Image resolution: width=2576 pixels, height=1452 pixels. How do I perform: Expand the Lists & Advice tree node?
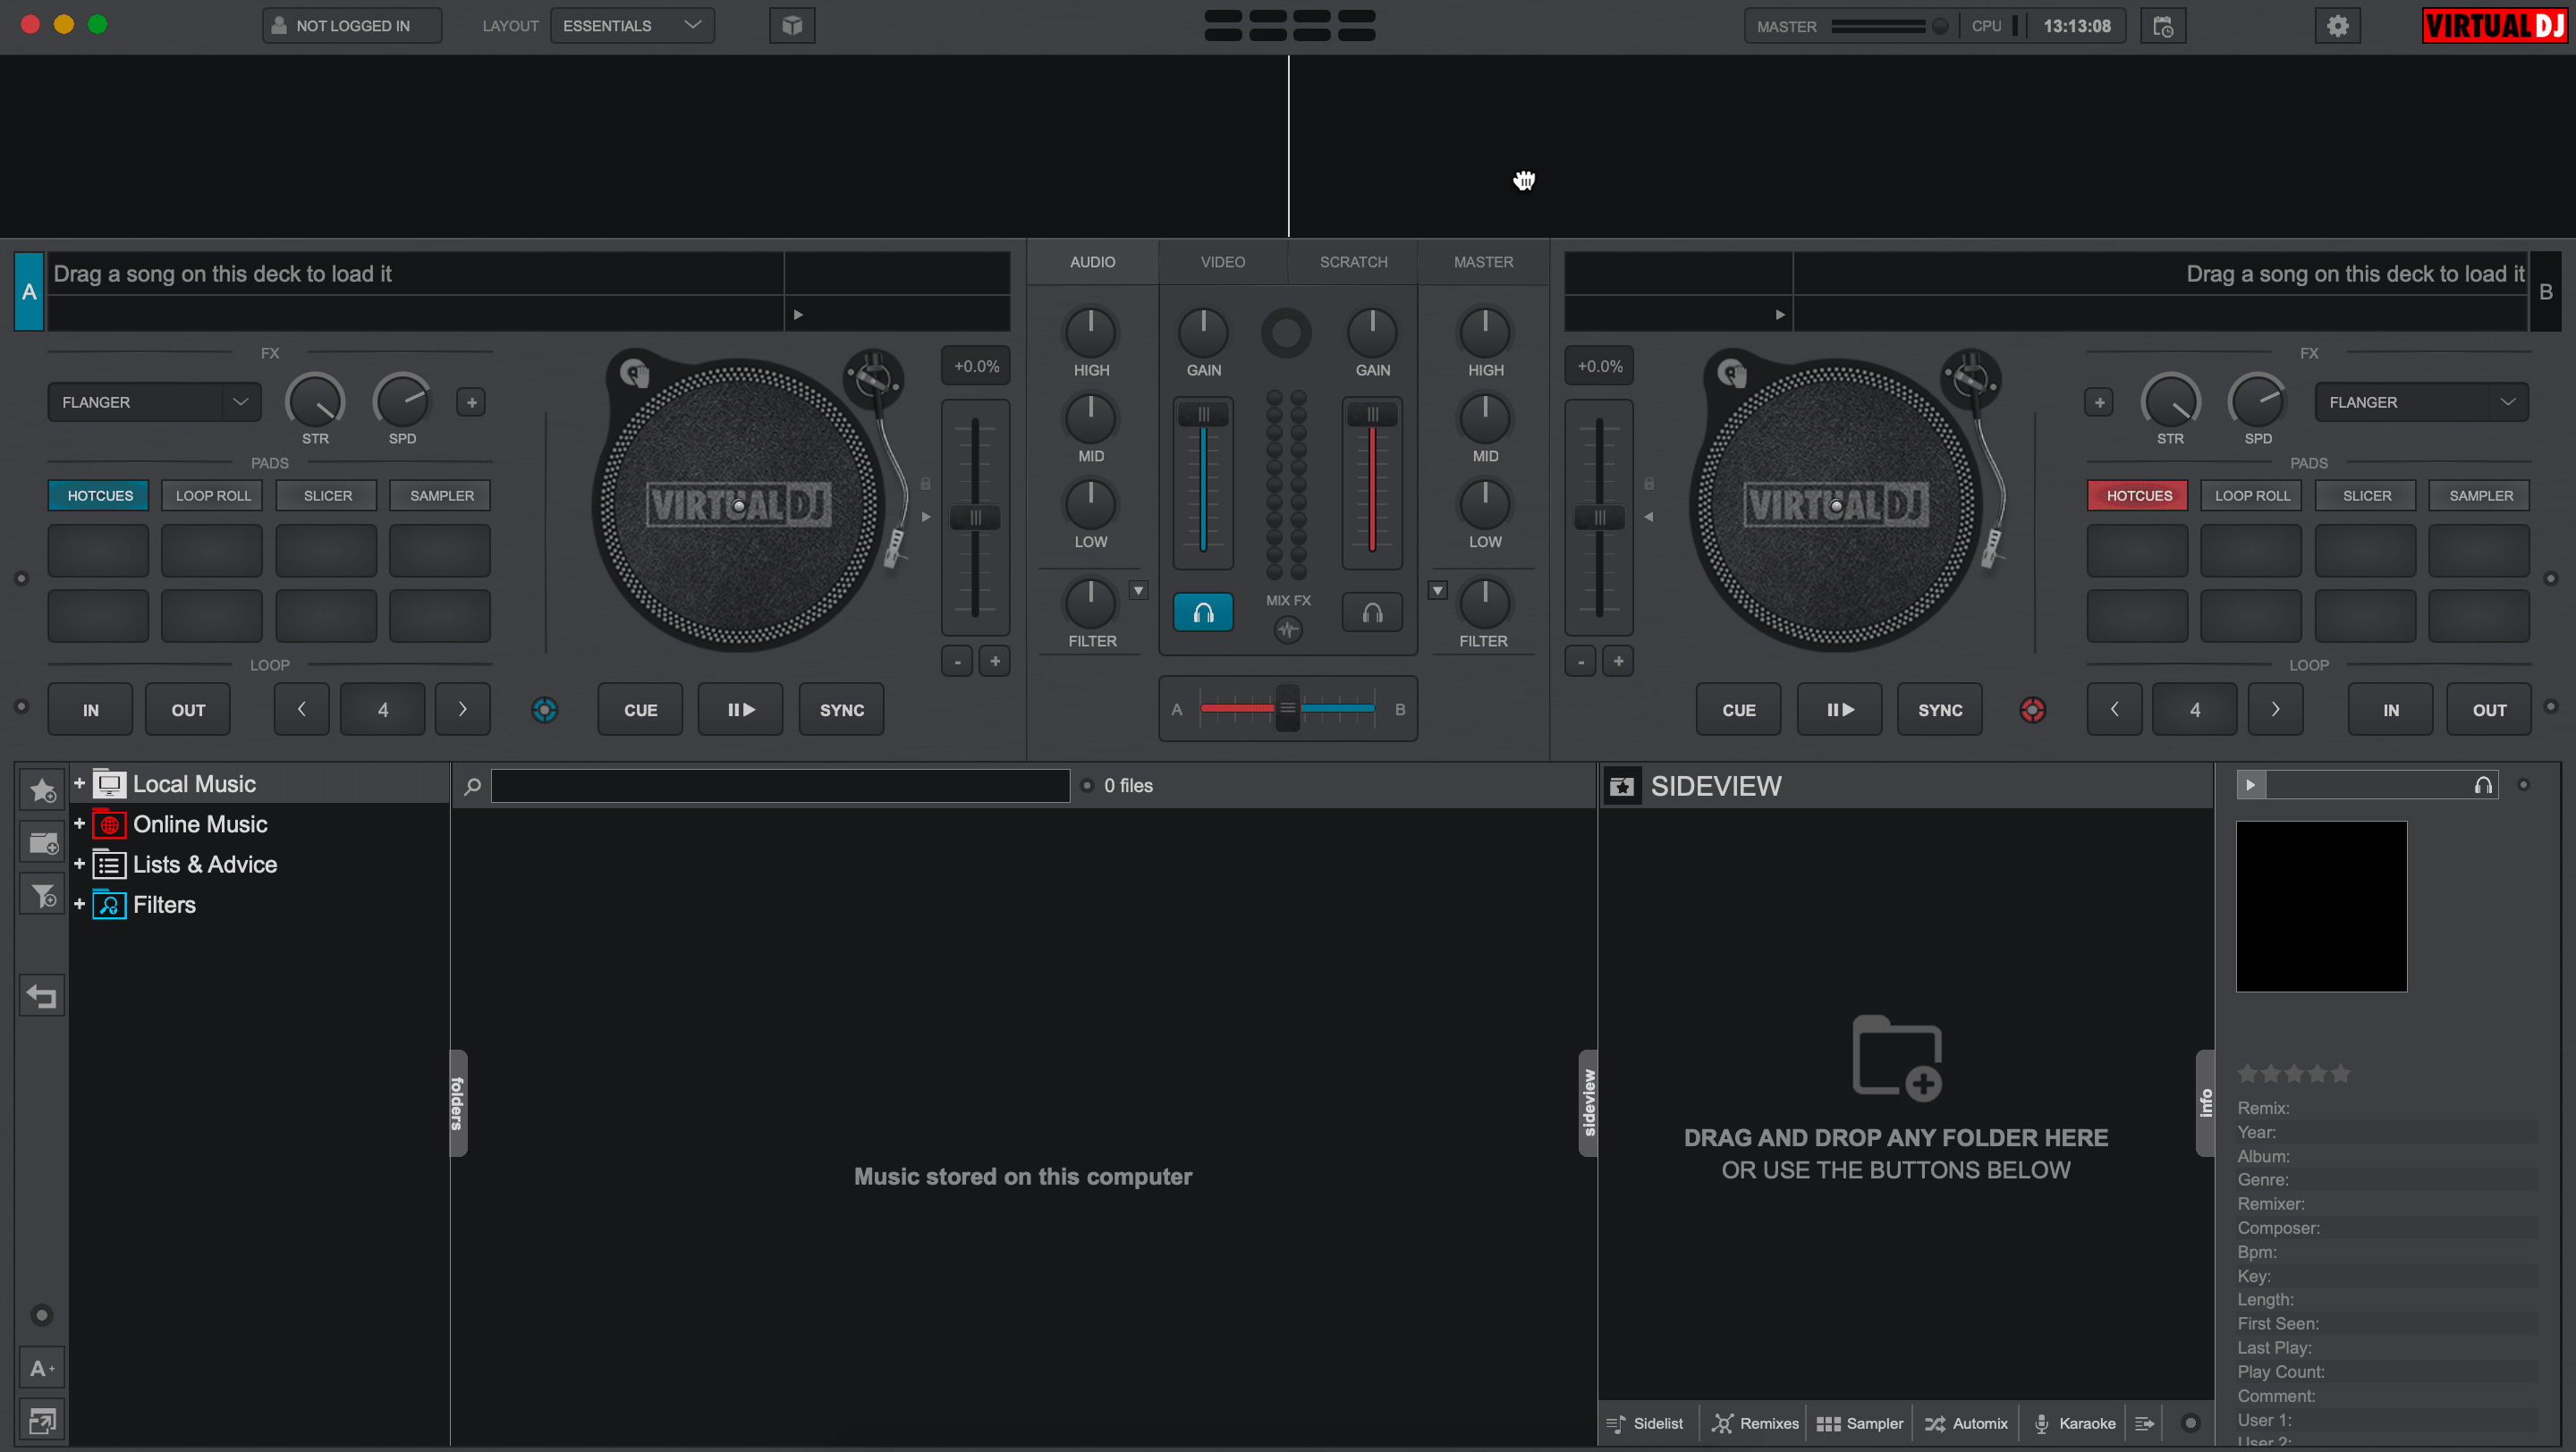pos(79,864)
